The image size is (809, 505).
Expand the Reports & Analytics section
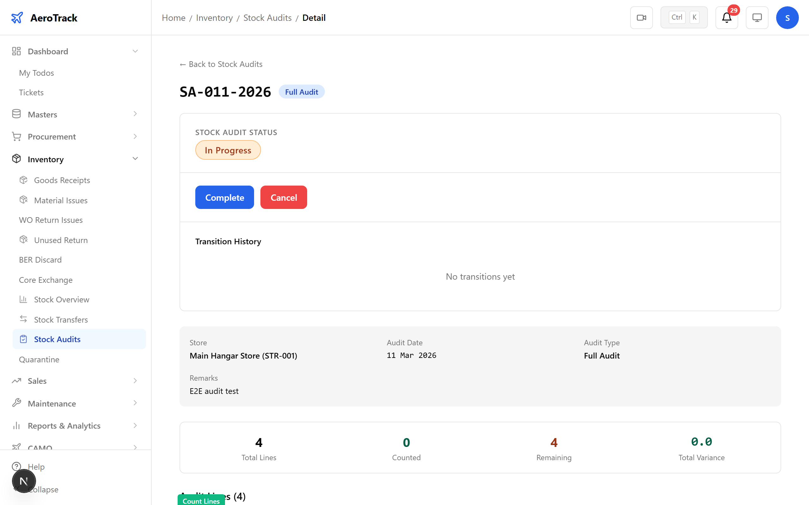click(135, 425)
